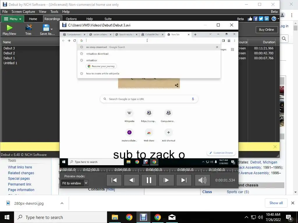
Task: Click the Twitter share icon in Debut
Action: (261, 19)
